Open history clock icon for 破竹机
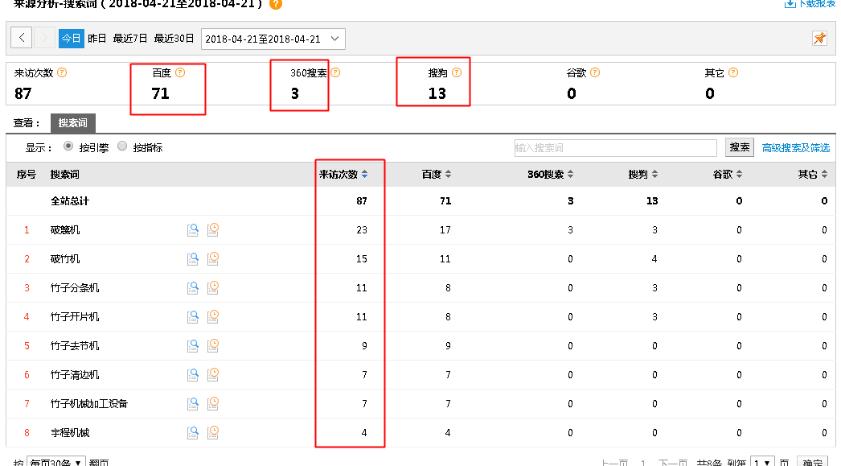The image size is (841, 466). click(x=213, y=259)
